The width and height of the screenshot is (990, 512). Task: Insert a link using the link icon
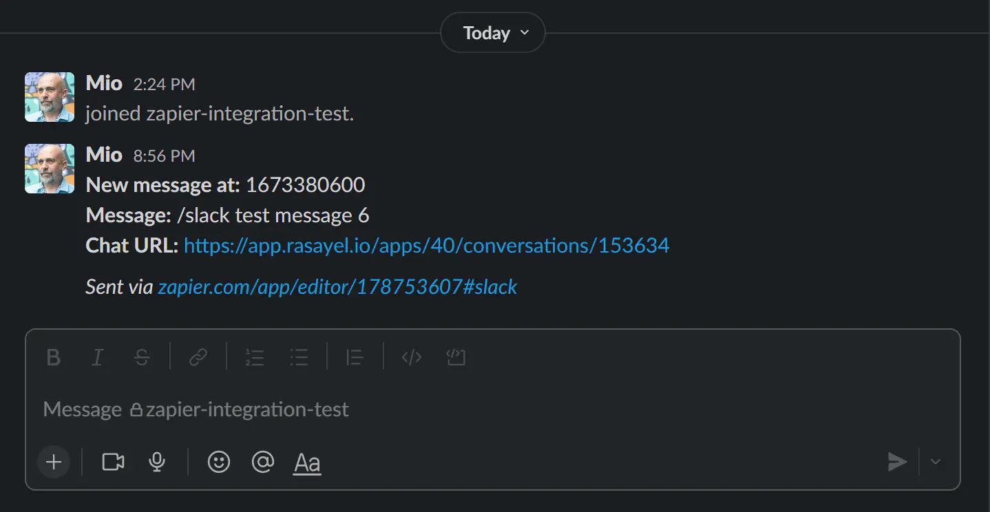198,357
